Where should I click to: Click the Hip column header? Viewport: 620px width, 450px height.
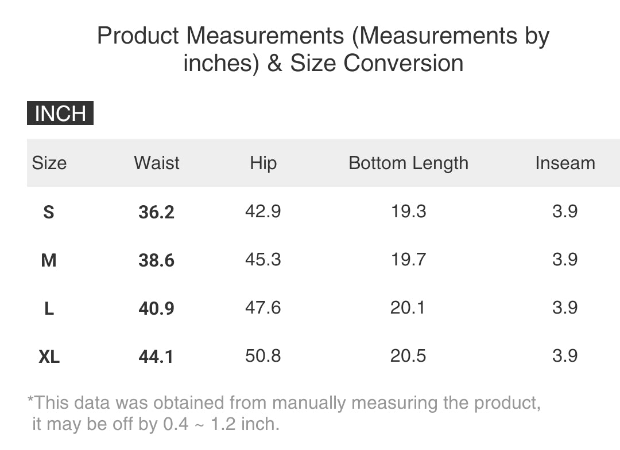263,163
